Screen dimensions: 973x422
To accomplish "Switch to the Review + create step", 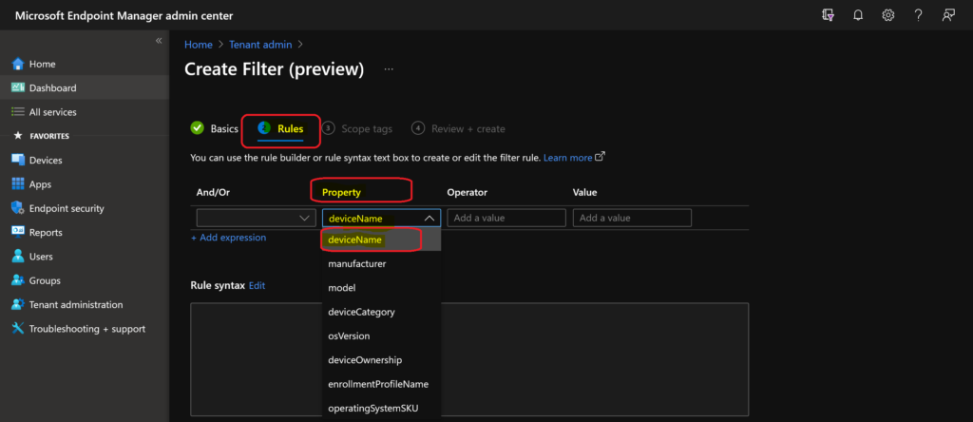I will point(458,129).
